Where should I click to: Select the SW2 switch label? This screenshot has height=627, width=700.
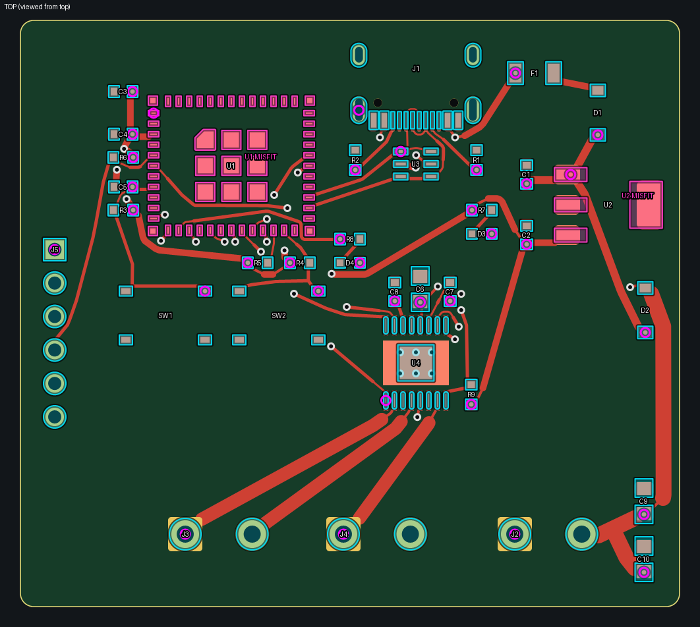pos(279,315)
